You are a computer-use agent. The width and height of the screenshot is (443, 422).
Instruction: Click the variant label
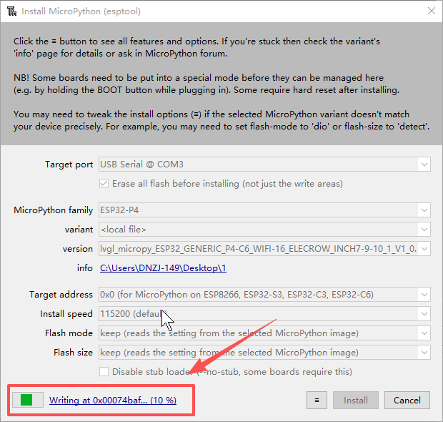(x=79, y=230)
